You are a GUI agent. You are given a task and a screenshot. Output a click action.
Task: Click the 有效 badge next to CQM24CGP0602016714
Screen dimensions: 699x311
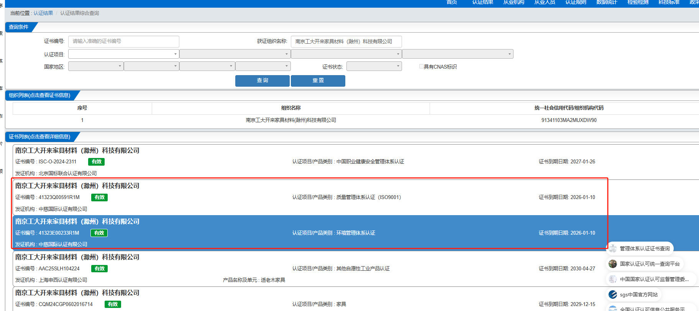(113, 304)
